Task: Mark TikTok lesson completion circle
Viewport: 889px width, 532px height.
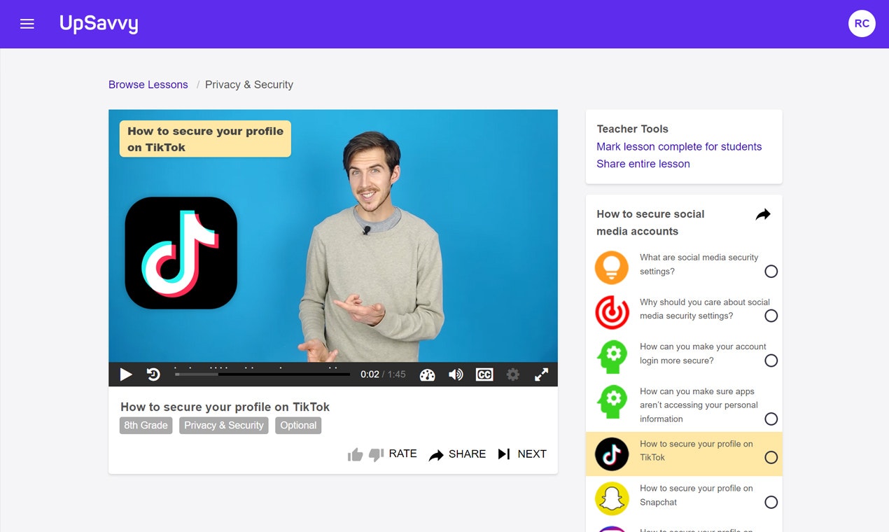Action: pos(771,457)
